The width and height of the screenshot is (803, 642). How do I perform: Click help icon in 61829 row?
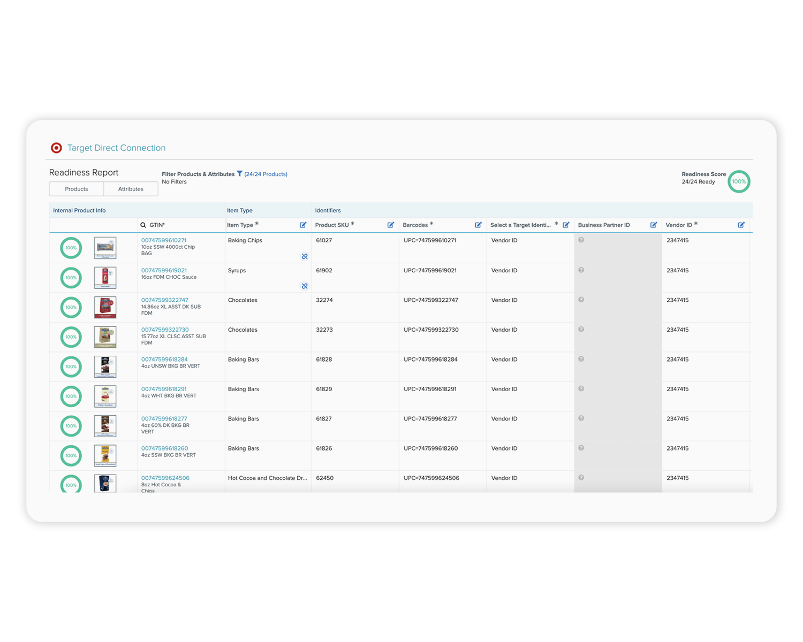(581, 389)
